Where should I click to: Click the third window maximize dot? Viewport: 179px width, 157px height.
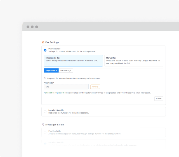pyautogui.click(x=37, y=27)
